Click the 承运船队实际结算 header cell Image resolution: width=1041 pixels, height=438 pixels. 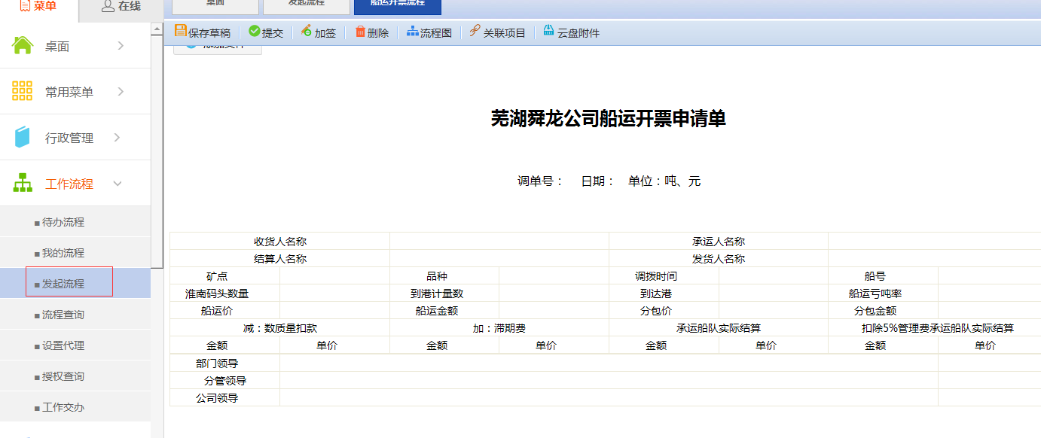point(719,328)
